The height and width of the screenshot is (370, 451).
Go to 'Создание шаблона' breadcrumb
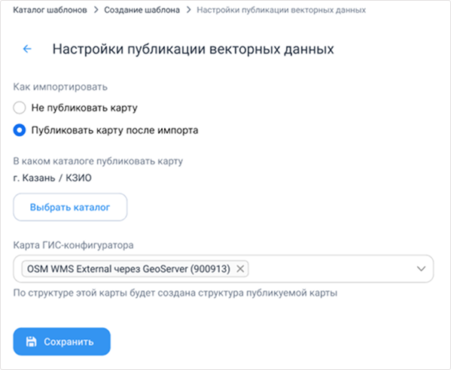click(142, 10)
